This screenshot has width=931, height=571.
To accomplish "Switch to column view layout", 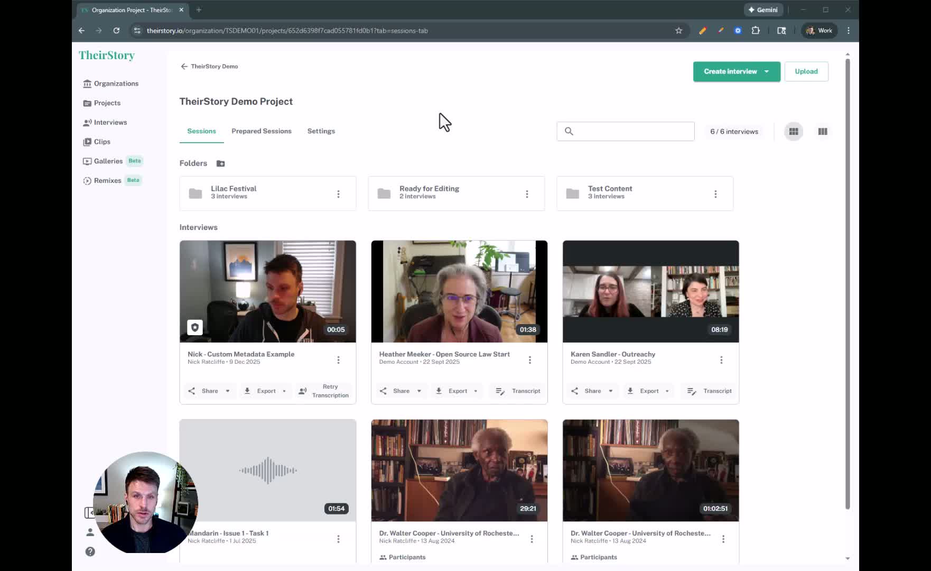I will click(823, 132).
